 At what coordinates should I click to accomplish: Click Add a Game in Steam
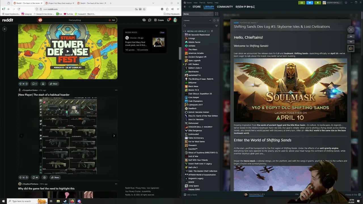(x=190, y=195)
